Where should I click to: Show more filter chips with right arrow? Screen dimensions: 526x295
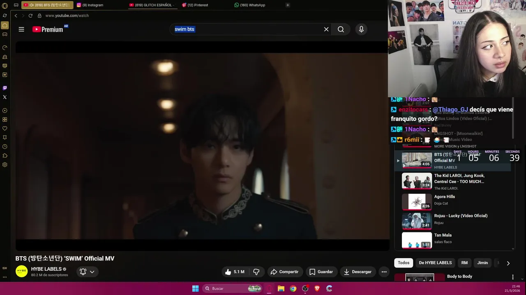point(508,263)
